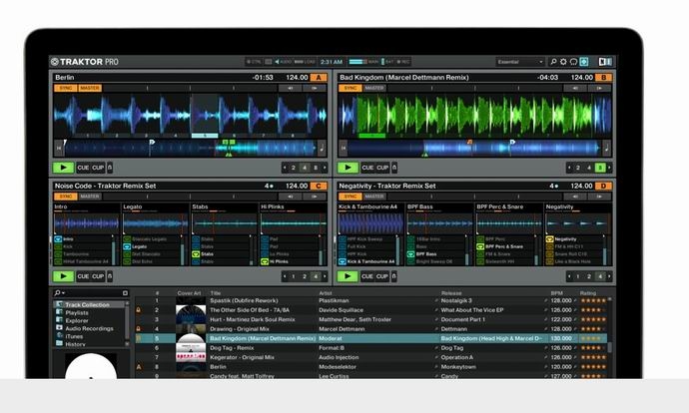Click the highlighted blue fullscreen icon in header

[584, 62]
